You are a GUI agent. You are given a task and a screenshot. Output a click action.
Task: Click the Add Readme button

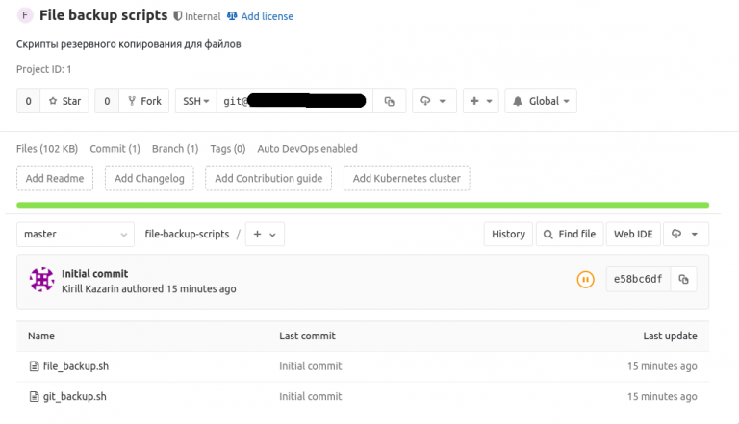pyautogui.click(x=55, y=178)
